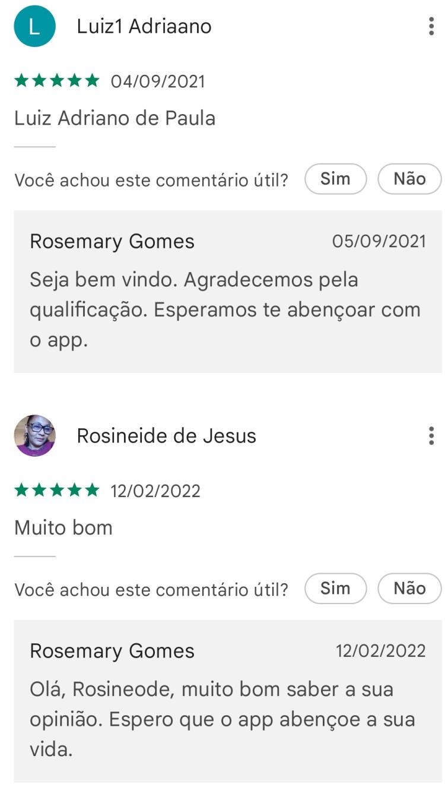Click the five-star rating on Luiz1 Adriaano's review
Viewport: 445px width, 787px height.
[x=57, y=81]
